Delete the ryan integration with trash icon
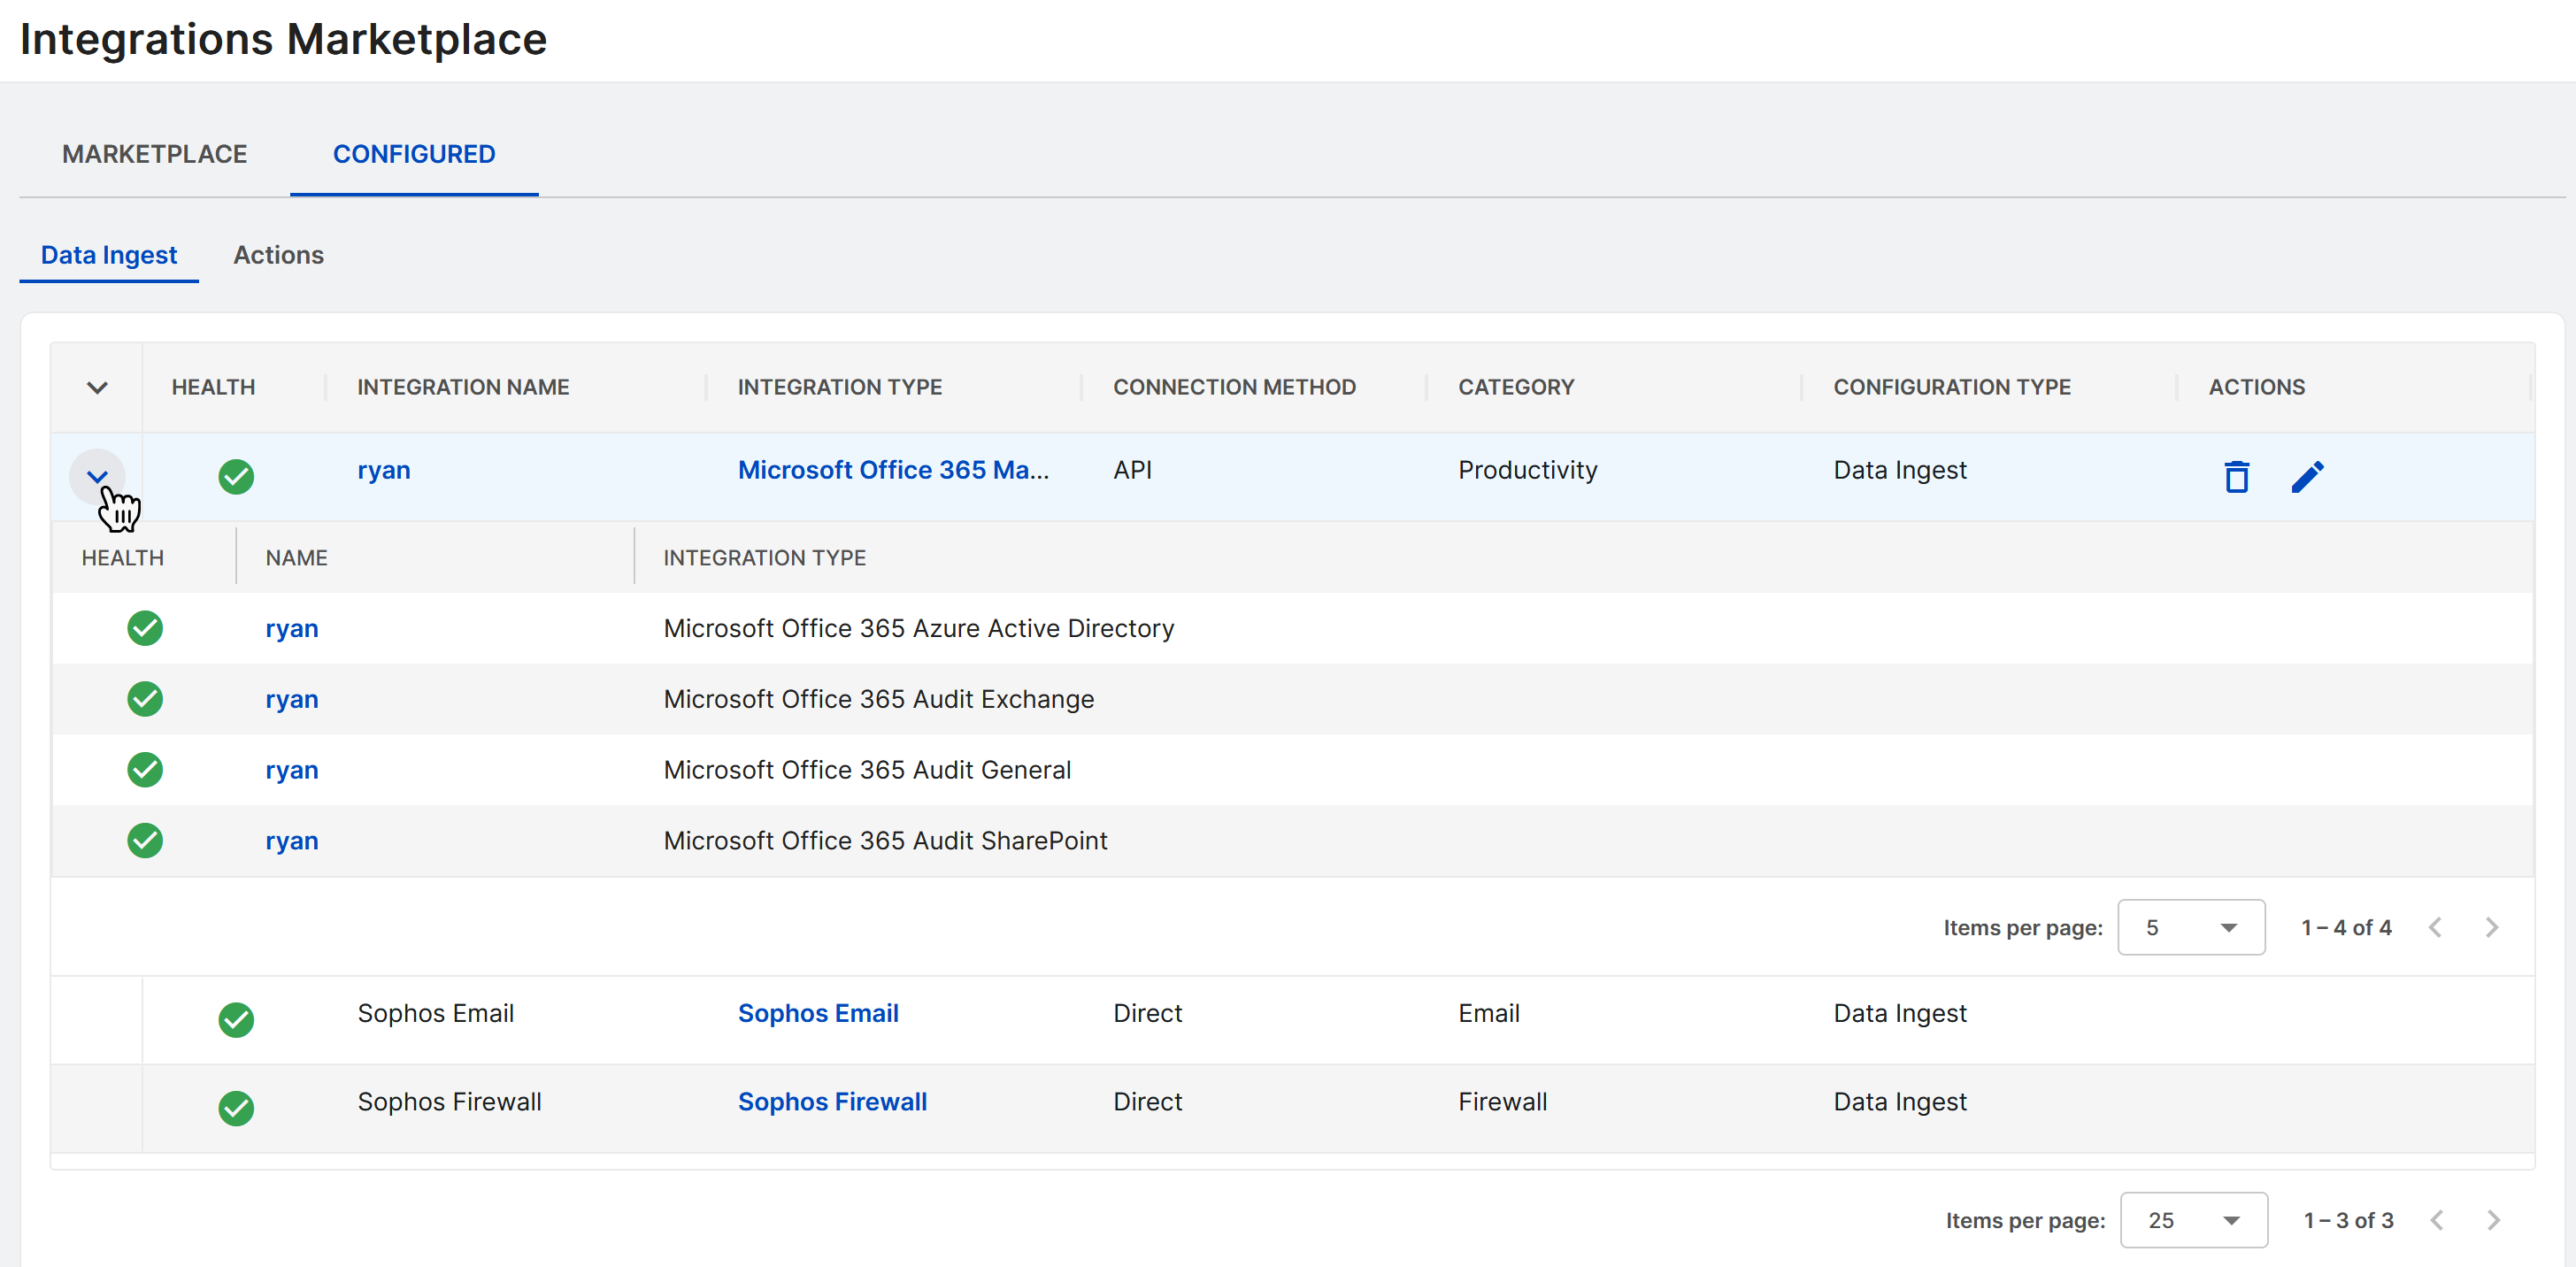This screenshot has width=2576, height=1267. point(2236,476)
